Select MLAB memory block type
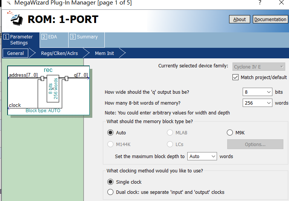This screenshot has height=201, width=289. point(170,133)
